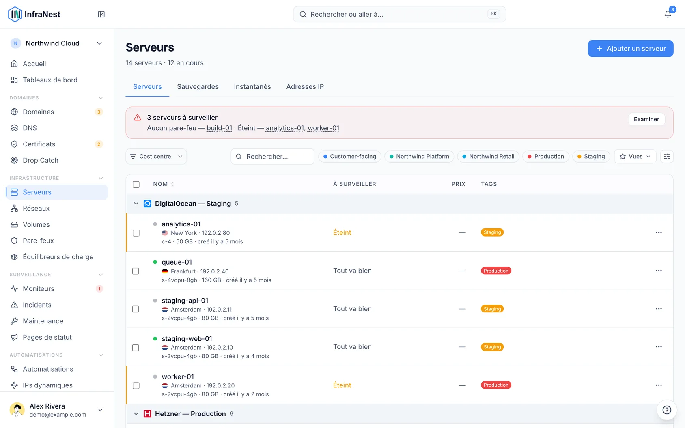Collapse the Hetzner — Production group
This screenshot has height=428, width=685.
(136, 414)
